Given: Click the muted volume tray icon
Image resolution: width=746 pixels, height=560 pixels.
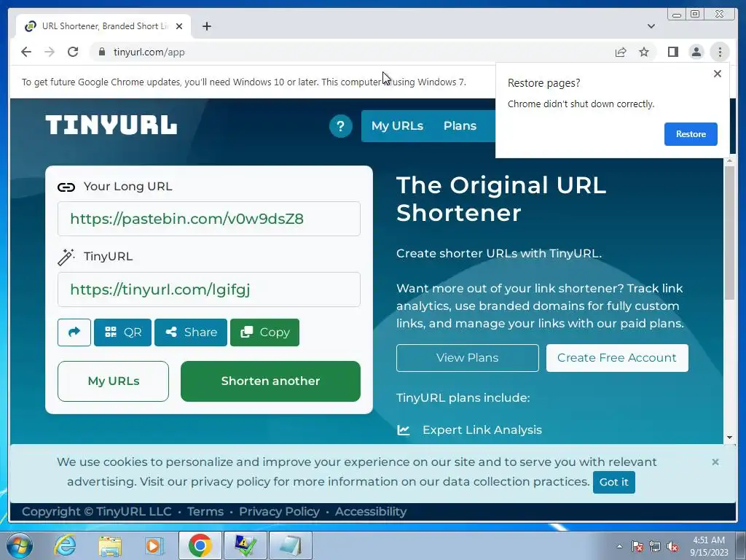Looking at the screenshot, I should 672,546.
